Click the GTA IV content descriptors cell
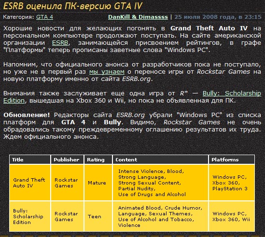Screen dimensions: 265x237 [x=160, y=183]
